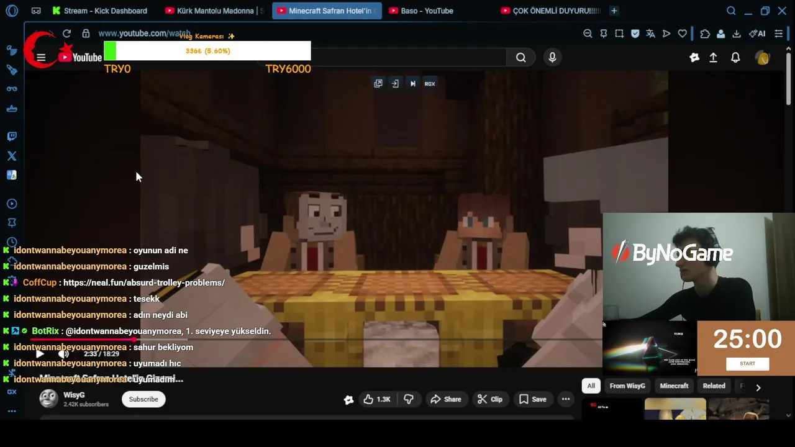Mute the video with the speaker icon
The height and width of the screenshot is (447, 795).
63,354
